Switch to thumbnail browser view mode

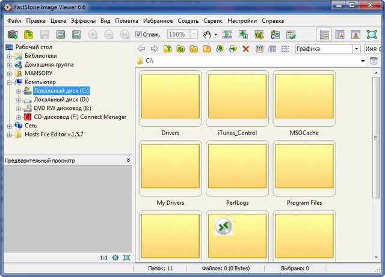pos(324,35)
